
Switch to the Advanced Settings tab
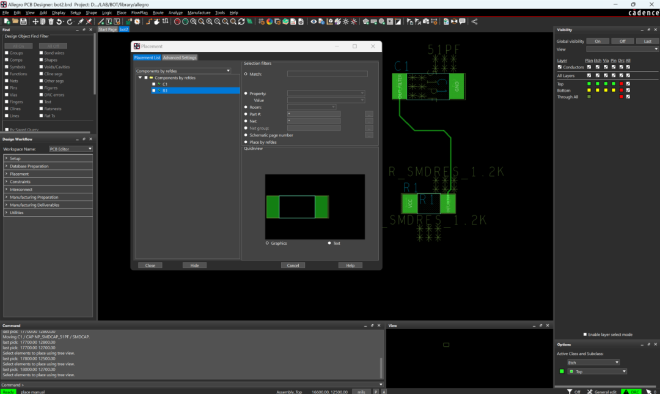coord(180,58)
